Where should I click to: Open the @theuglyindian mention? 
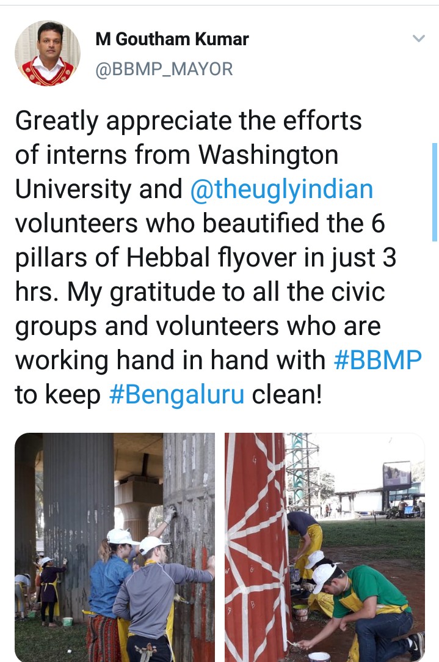281,189
